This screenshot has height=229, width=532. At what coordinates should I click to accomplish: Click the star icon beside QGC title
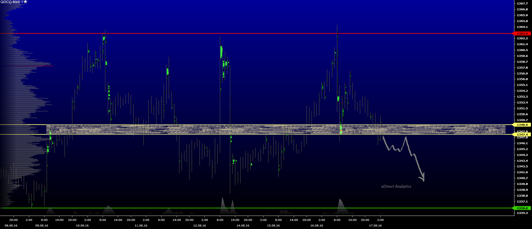25,2
